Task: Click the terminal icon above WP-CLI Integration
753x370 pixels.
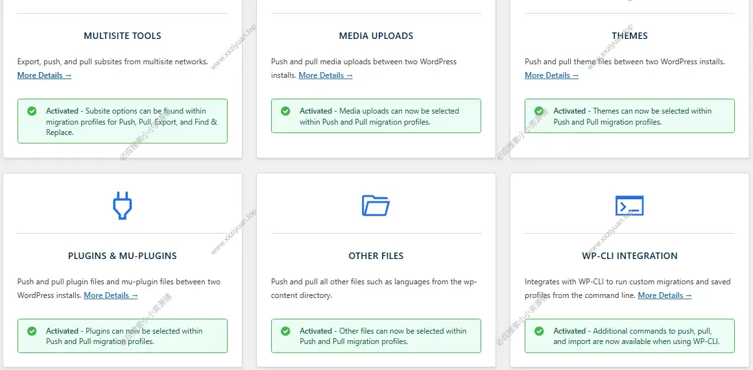Action: 629,206
